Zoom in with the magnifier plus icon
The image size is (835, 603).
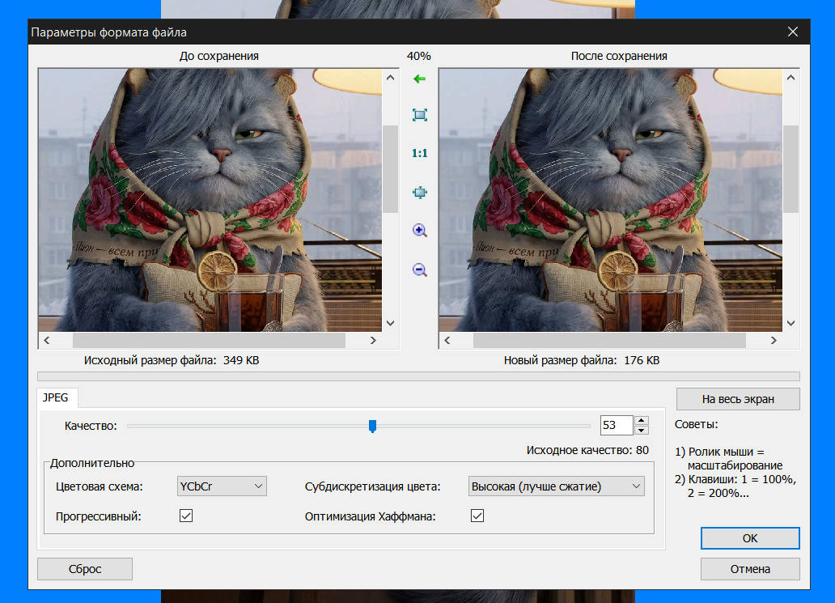click(x=420, y=231)
